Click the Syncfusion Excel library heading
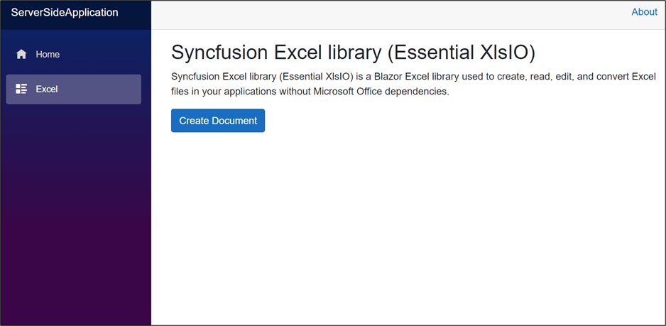This screenshot has width=666, height=326. pyautogui.click(x=353, y=53)
